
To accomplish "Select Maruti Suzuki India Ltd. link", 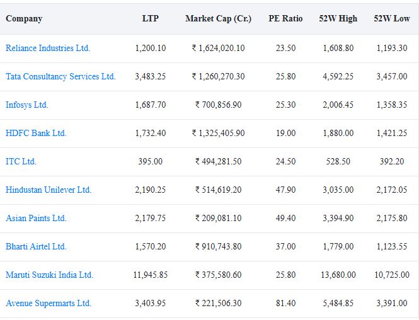I will pyautogui.click(x=49, y=275).
